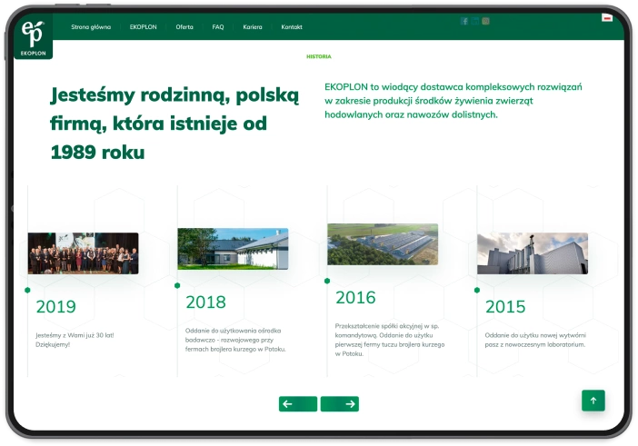The image size is (638, 446).
Task: Click the year 2018 heading
Action: (205, 302)
